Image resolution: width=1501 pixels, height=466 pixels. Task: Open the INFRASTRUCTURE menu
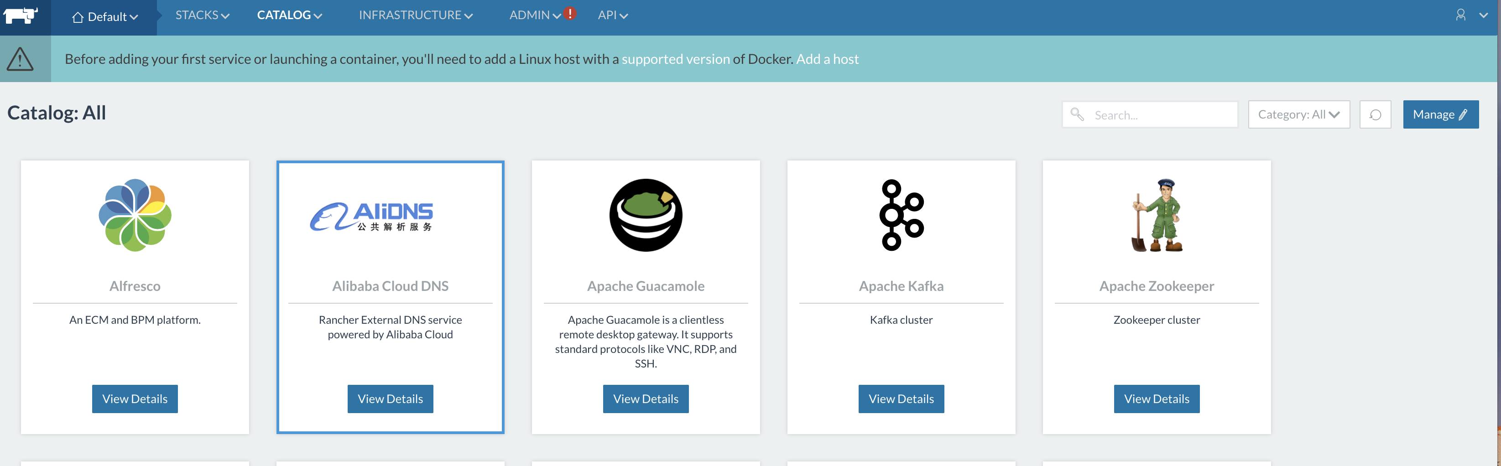416,15
